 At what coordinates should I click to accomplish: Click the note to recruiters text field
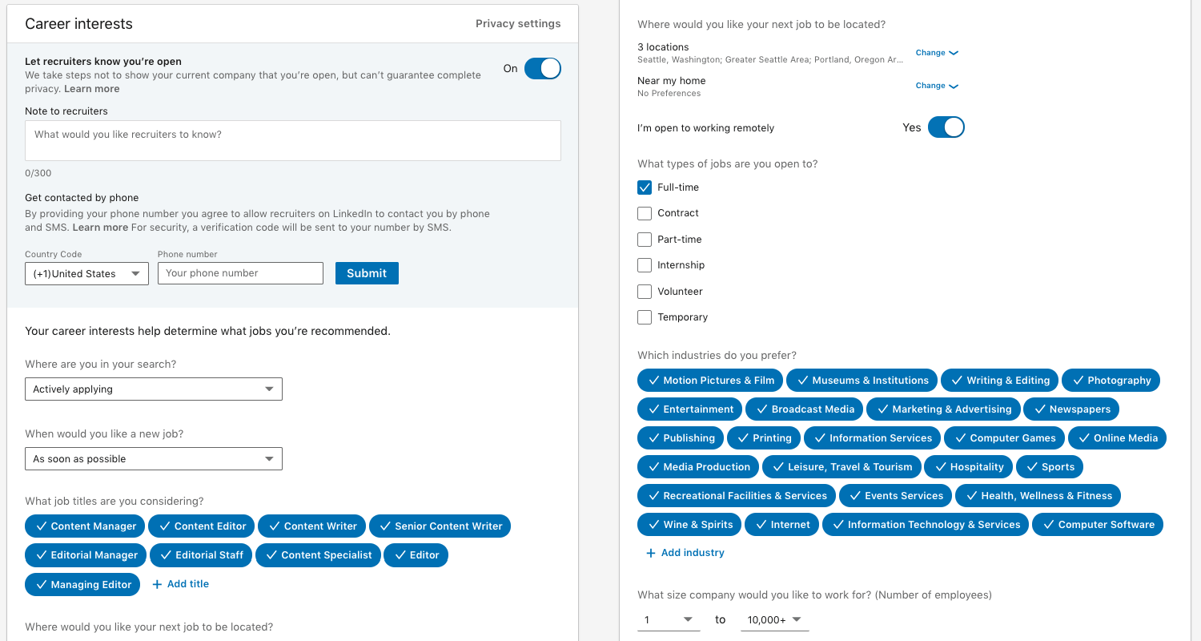[x=292, y=140]
